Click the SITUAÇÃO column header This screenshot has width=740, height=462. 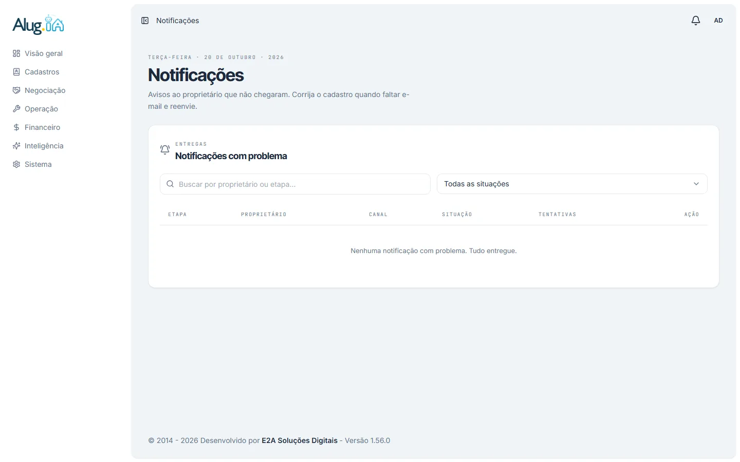pyautogui.click(x=457, y=215)
